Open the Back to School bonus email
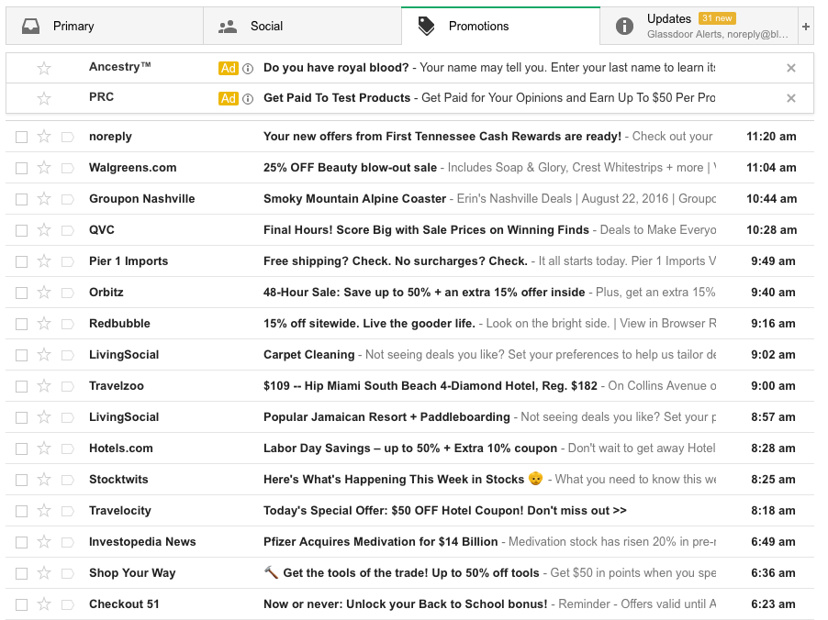This screenshot has height=620, width=828. [409, 603]
